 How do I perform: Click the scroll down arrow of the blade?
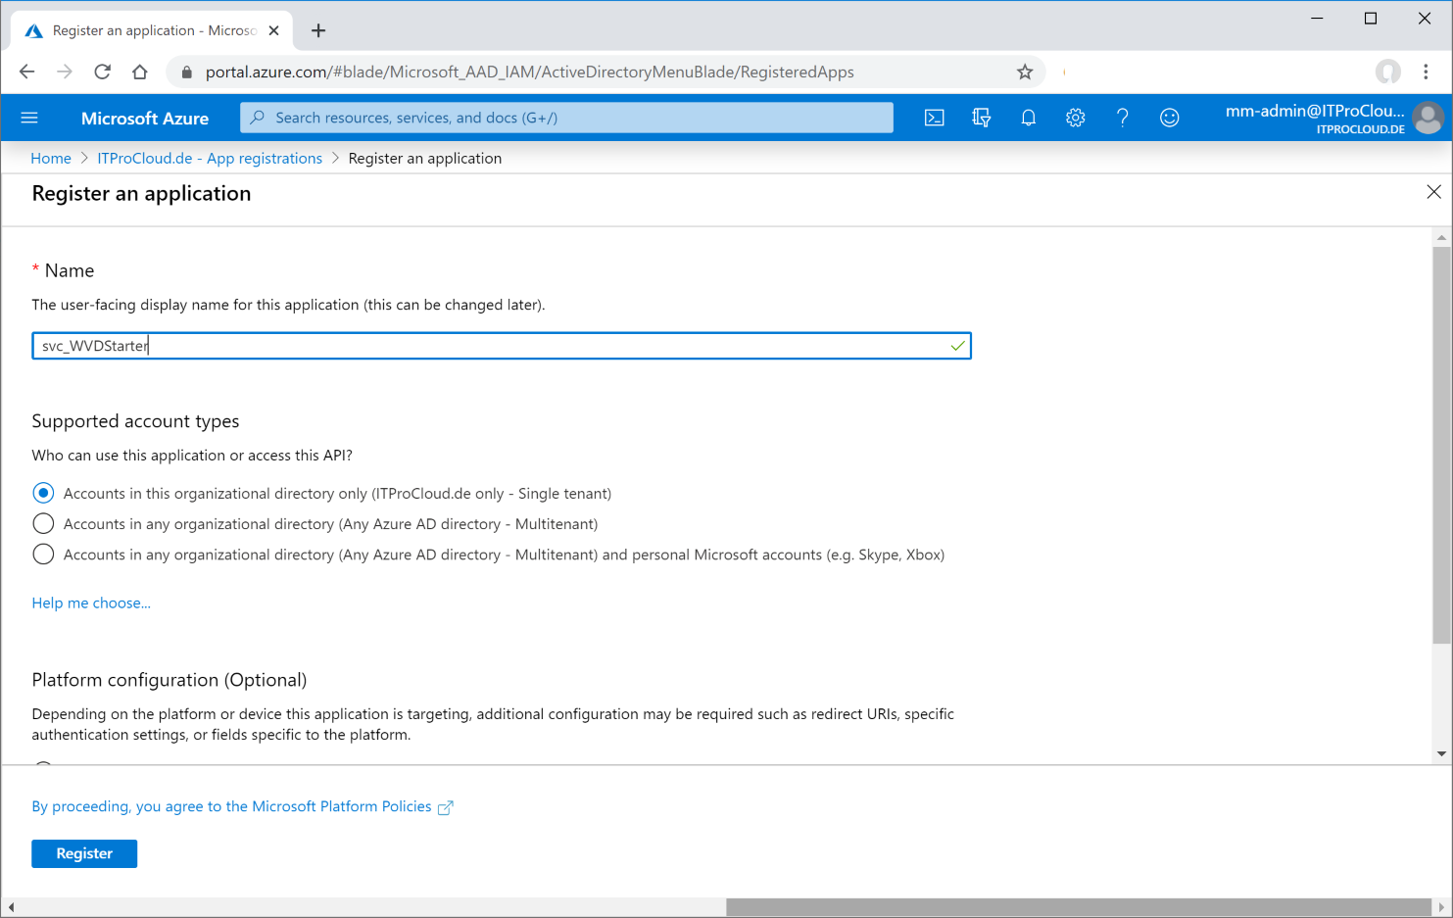click(x=1441, y=753)
